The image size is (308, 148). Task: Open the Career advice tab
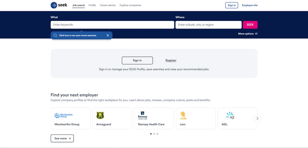[108, 5]
